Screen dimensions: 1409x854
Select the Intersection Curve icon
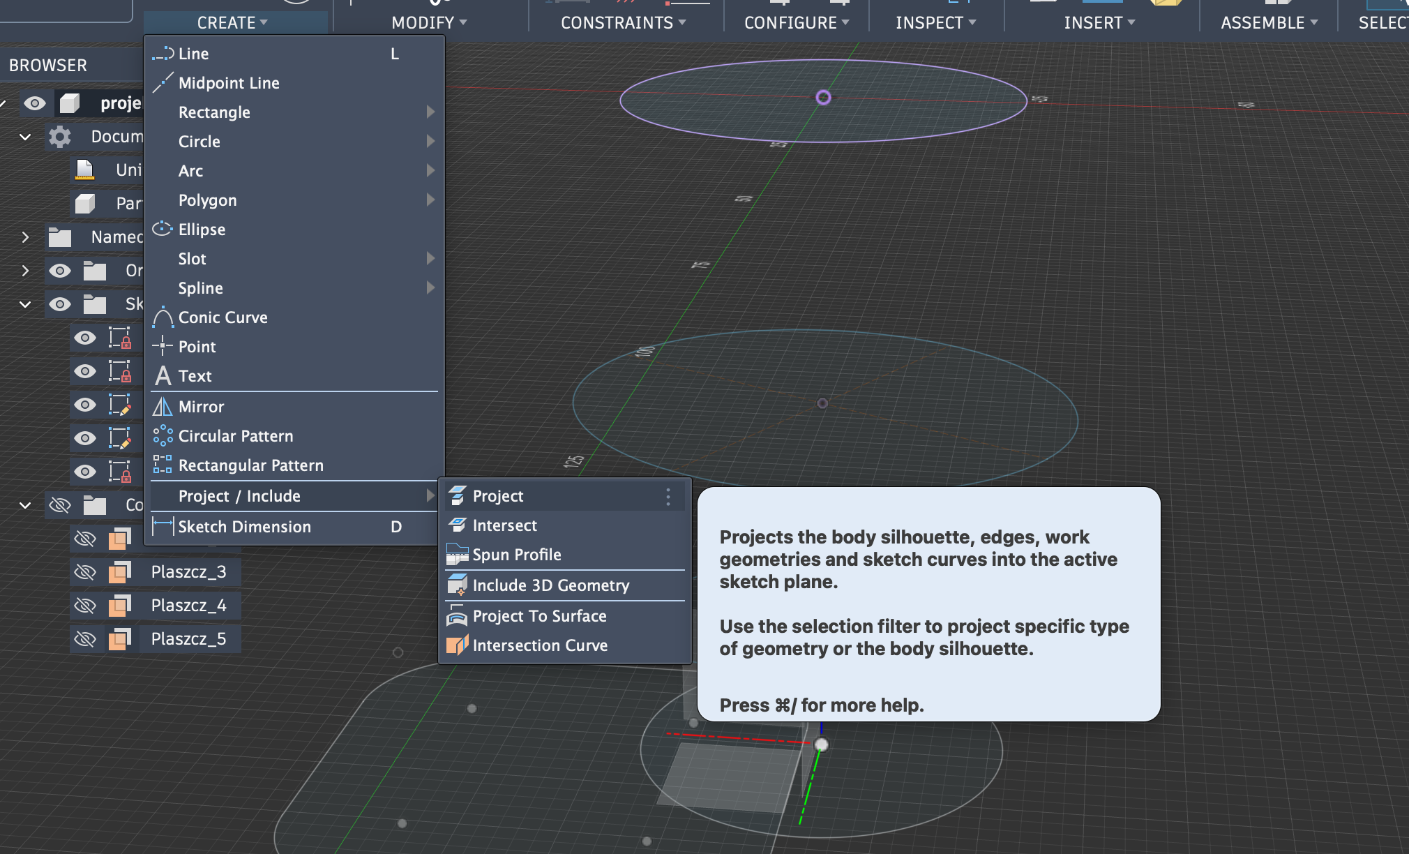[x=458, y=645]
